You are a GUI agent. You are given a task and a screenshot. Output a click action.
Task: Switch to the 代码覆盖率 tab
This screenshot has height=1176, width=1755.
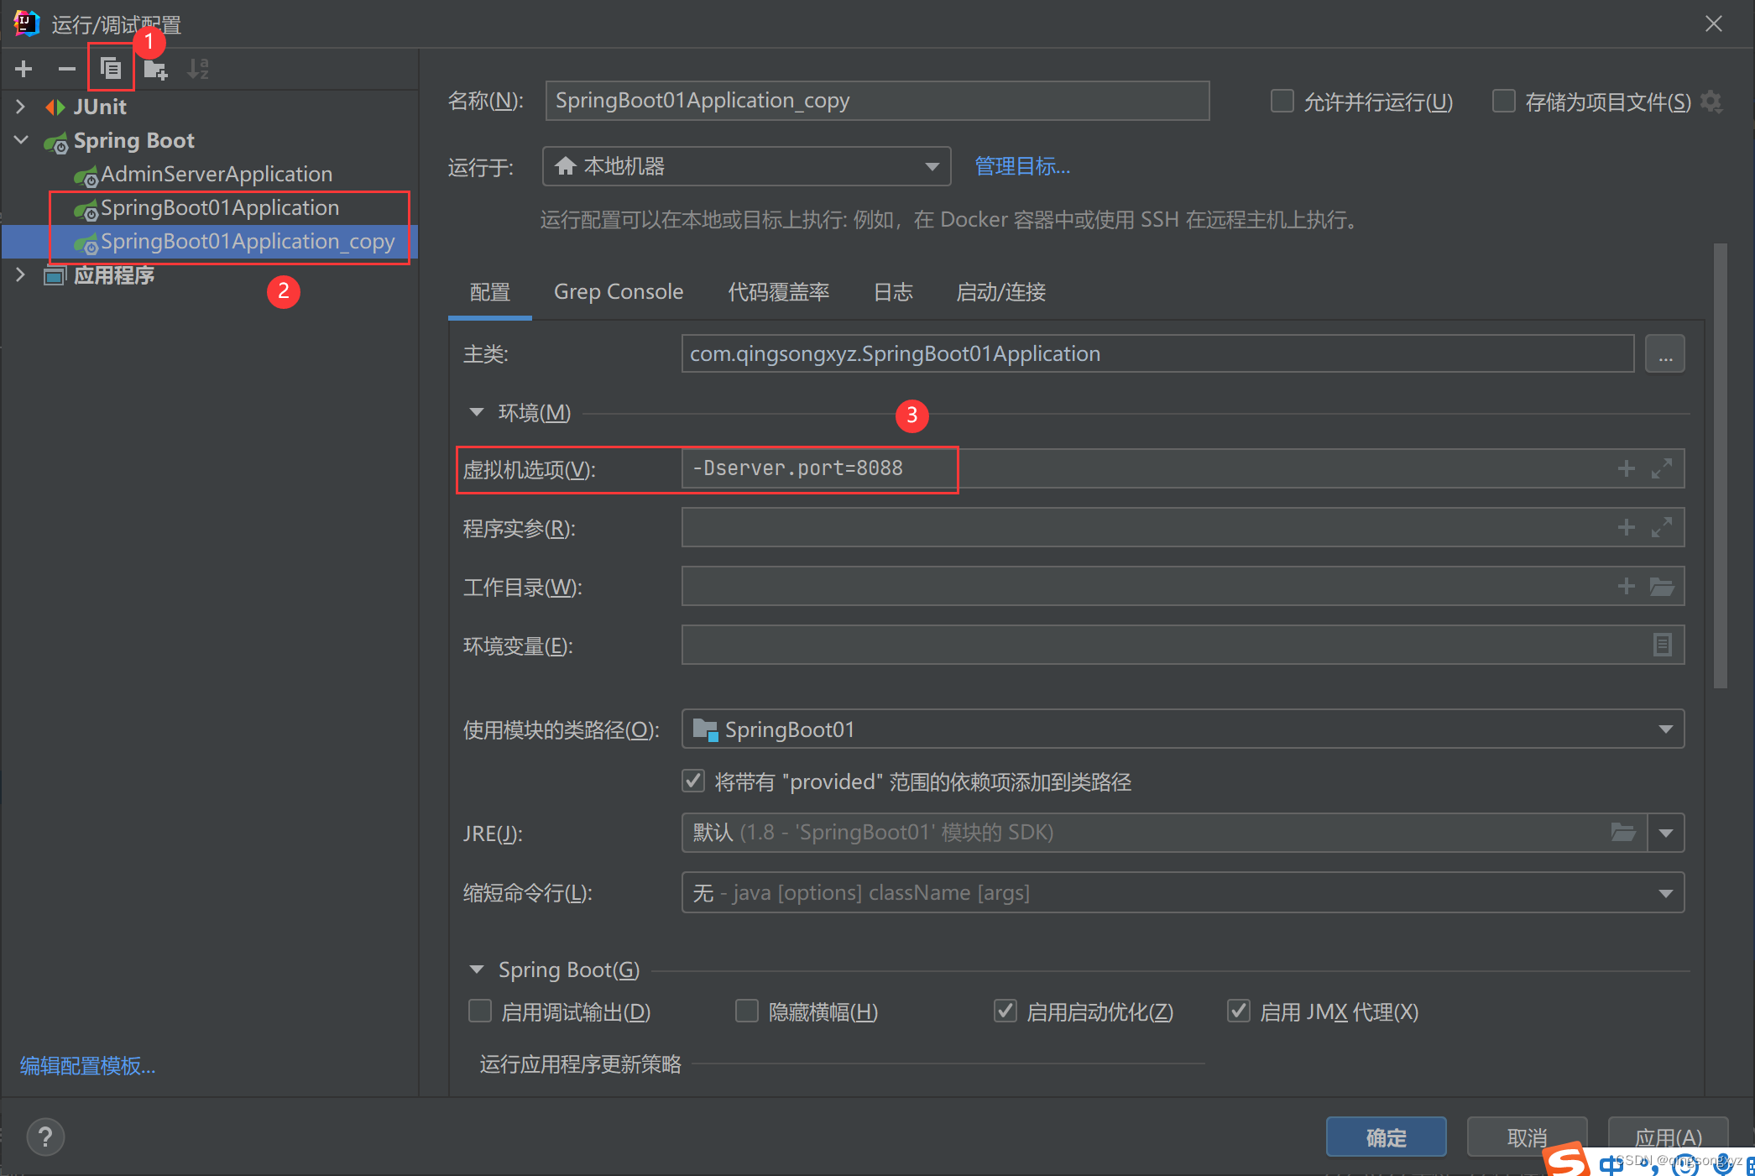(x=778, y=292)
